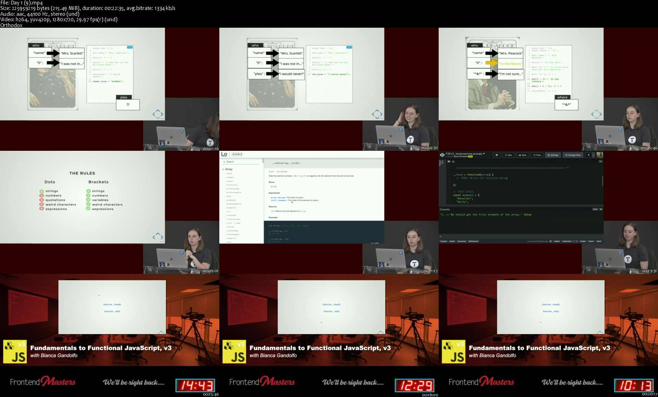Click the Lodash 'Lo' logo
658x397 pixels.
(224, 154)
